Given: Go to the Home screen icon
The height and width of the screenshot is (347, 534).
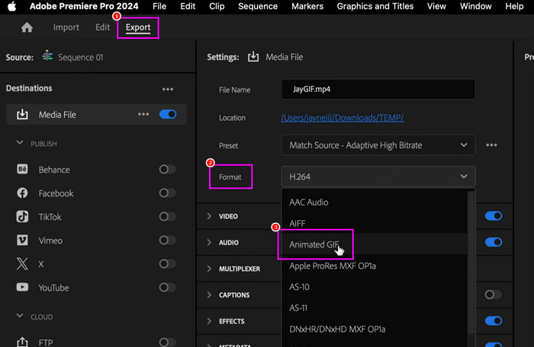Looking at the screenshot, I should tap(27, 27).
